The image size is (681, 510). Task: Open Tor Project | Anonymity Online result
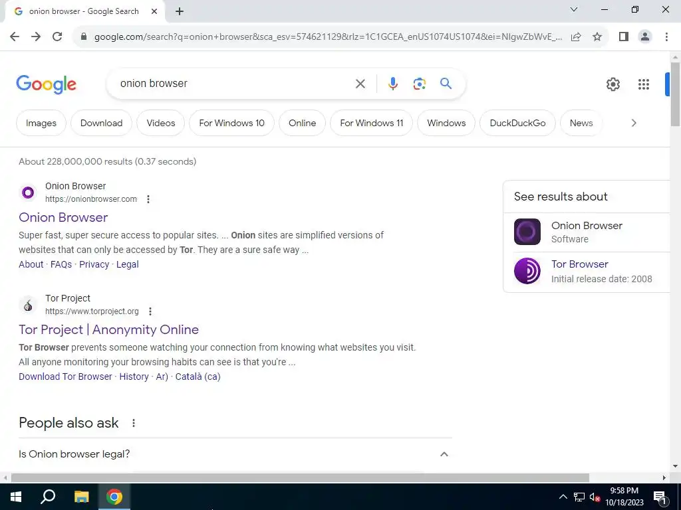tap(108, 329)
